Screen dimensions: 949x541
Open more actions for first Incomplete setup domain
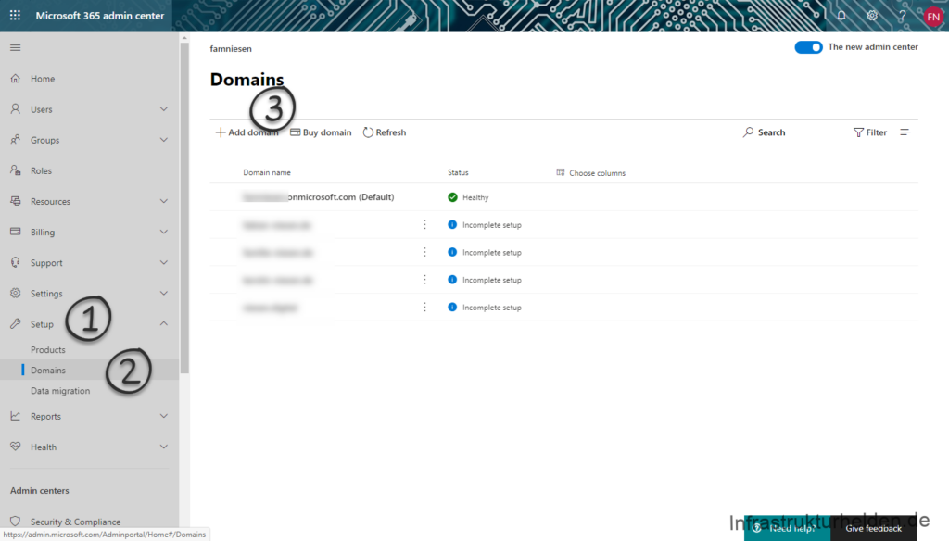[424, 224]
